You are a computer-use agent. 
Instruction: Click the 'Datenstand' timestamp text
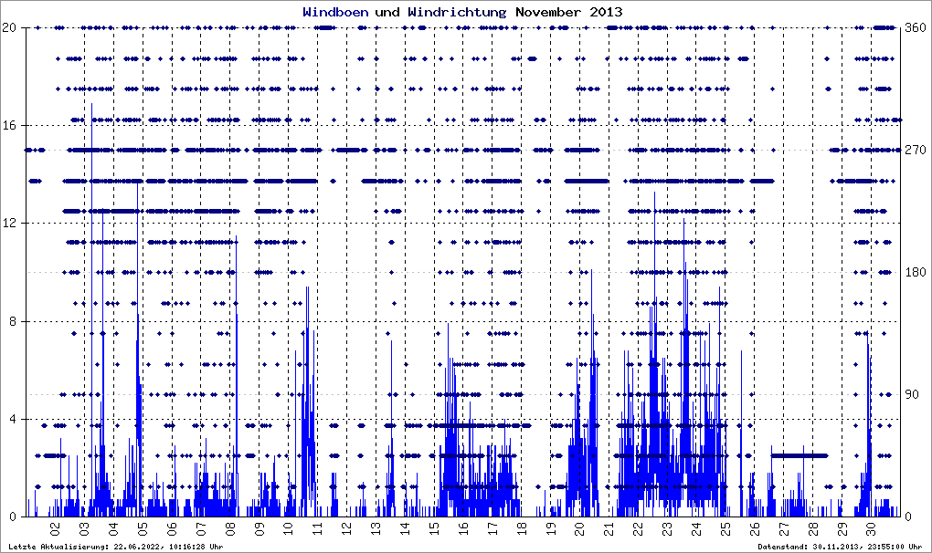840,547
